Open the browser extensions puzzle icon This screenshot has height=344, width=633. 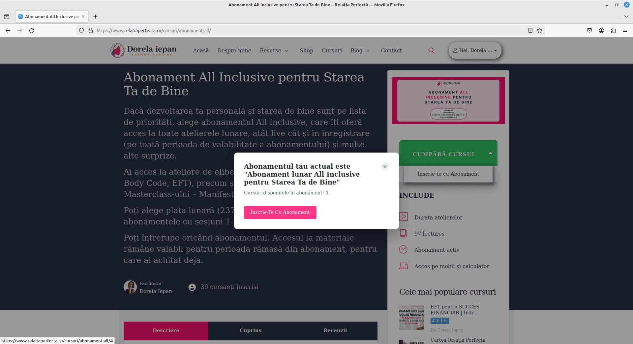pos(613,30)
